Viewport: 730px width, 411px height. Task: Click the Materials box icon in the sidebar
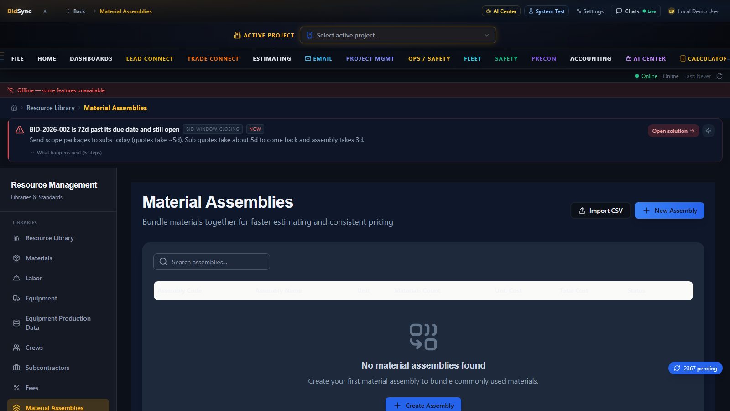[x=16, y=258]
